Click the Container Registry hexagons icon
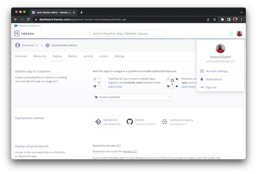The image size is (257, 174). pyautogui.click(x=164, y=122)
